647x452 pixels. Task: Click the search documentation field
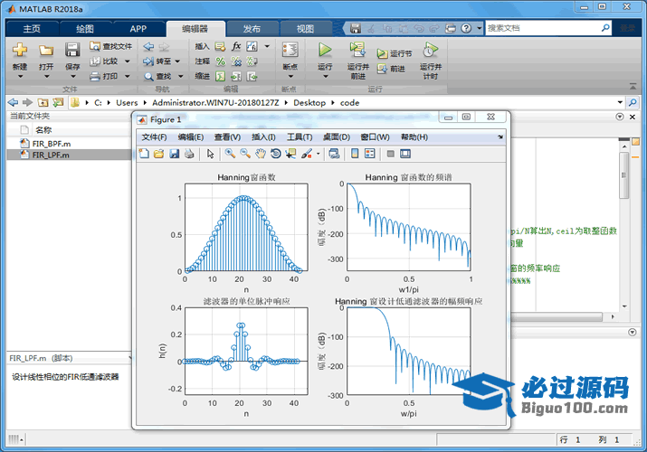pyautogui.click(x=543, y=28)
